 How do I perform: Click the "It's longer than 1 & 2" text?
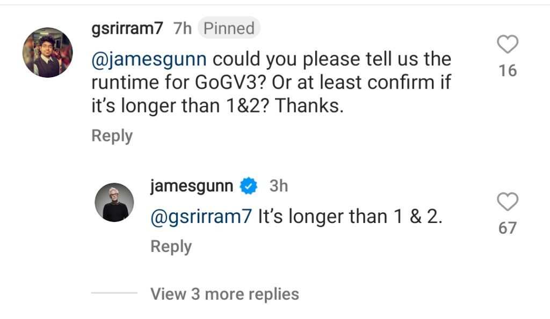tap(350, 217)
